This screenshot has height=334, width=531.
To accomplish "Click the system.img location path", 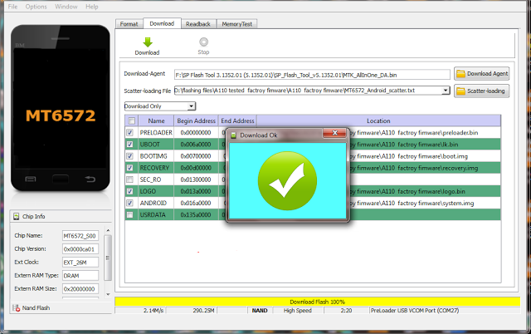I will coord(412,203).
